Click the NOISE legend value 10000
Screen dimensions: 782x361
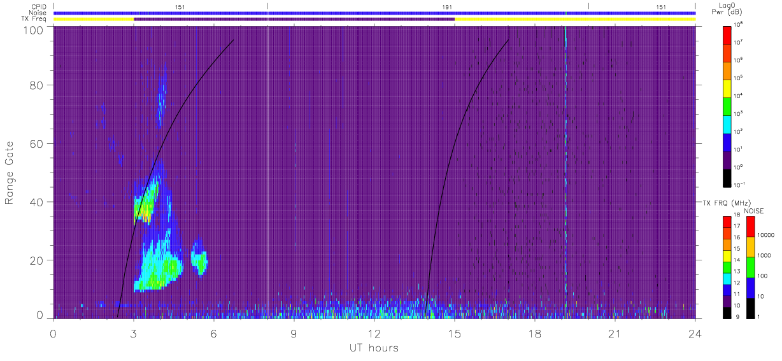[765, 236]
